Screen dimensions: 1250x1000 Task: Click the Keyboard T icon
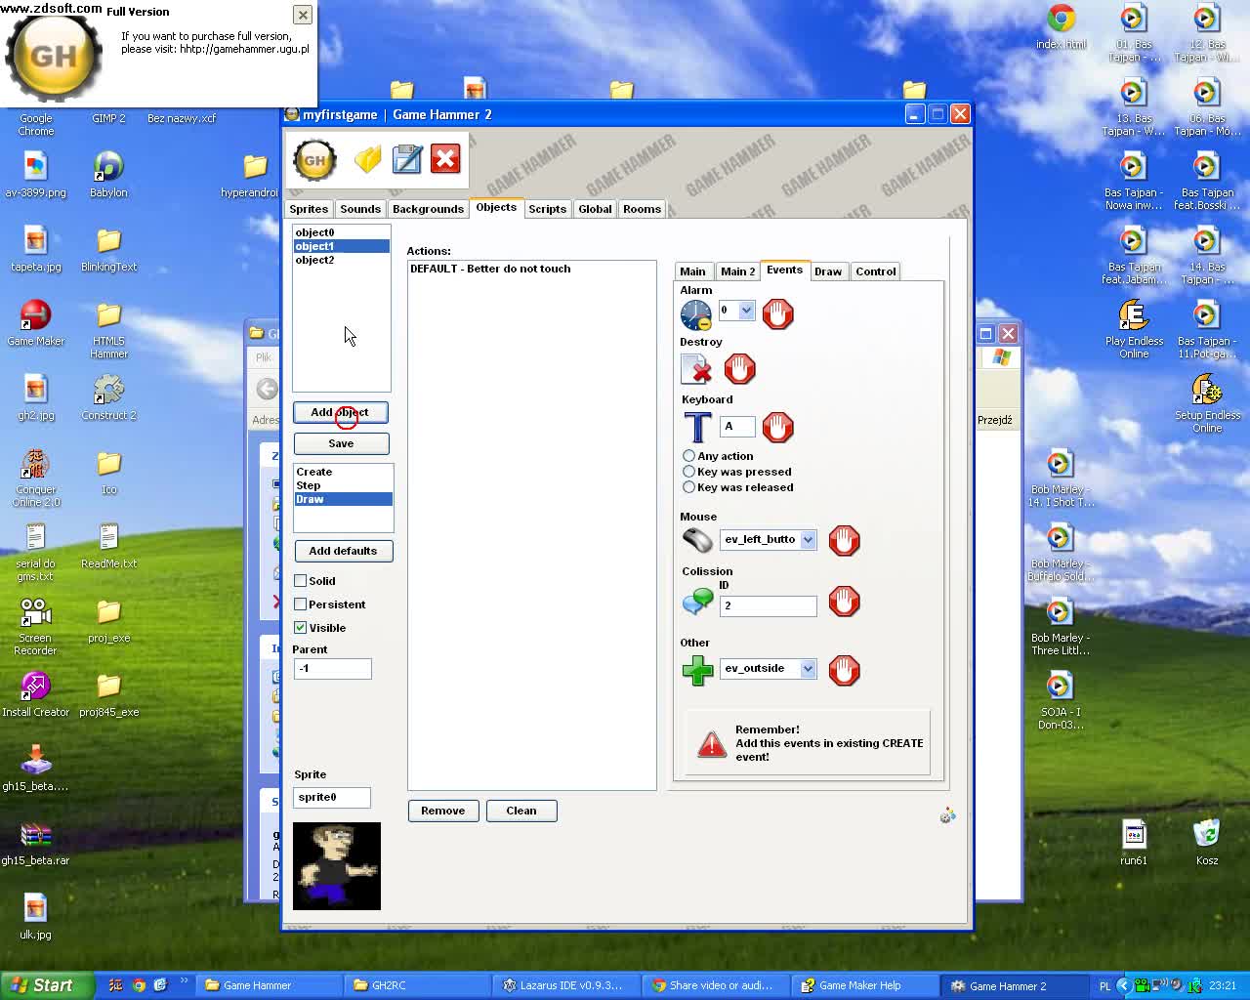coord(697,427)
